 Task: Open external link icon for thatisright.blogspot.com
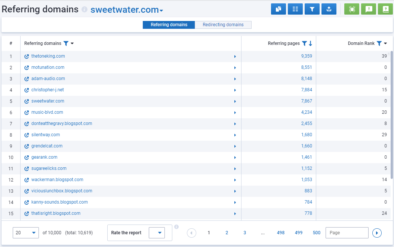point(27,214)
